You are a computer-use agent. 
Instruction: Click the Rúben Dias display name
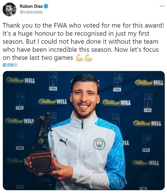31,6
